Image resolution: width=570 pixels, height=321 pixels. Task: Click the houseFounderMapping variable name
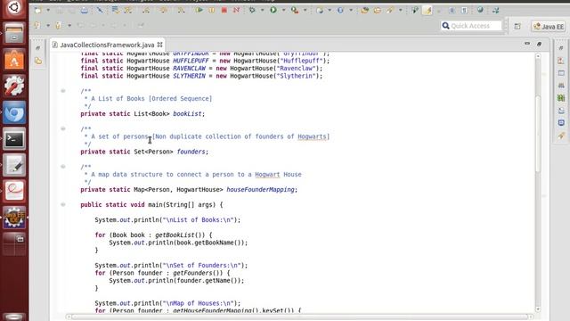pos(260,189)
